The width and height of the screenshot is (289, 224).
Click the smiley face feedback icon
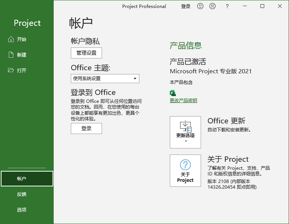(200, 6)
